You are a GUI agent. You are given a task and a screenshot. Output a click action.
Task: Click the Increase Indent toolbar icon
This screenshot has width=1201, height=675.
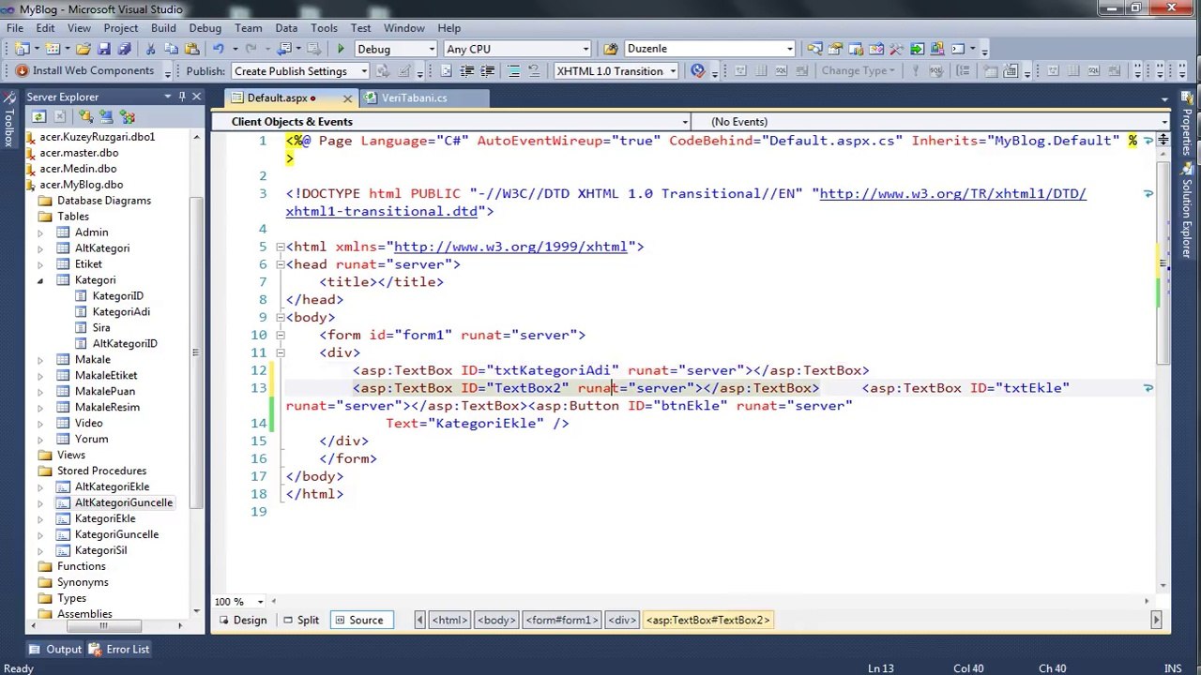(487, 71)
